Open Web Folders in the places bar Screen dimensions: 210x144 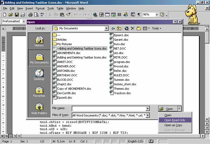pyautogui.click(x=39, y=109)
